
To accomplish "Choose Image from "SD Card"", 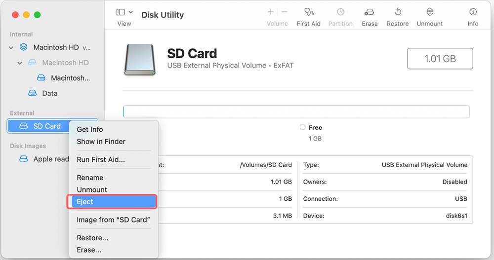I will click(113, 220).
